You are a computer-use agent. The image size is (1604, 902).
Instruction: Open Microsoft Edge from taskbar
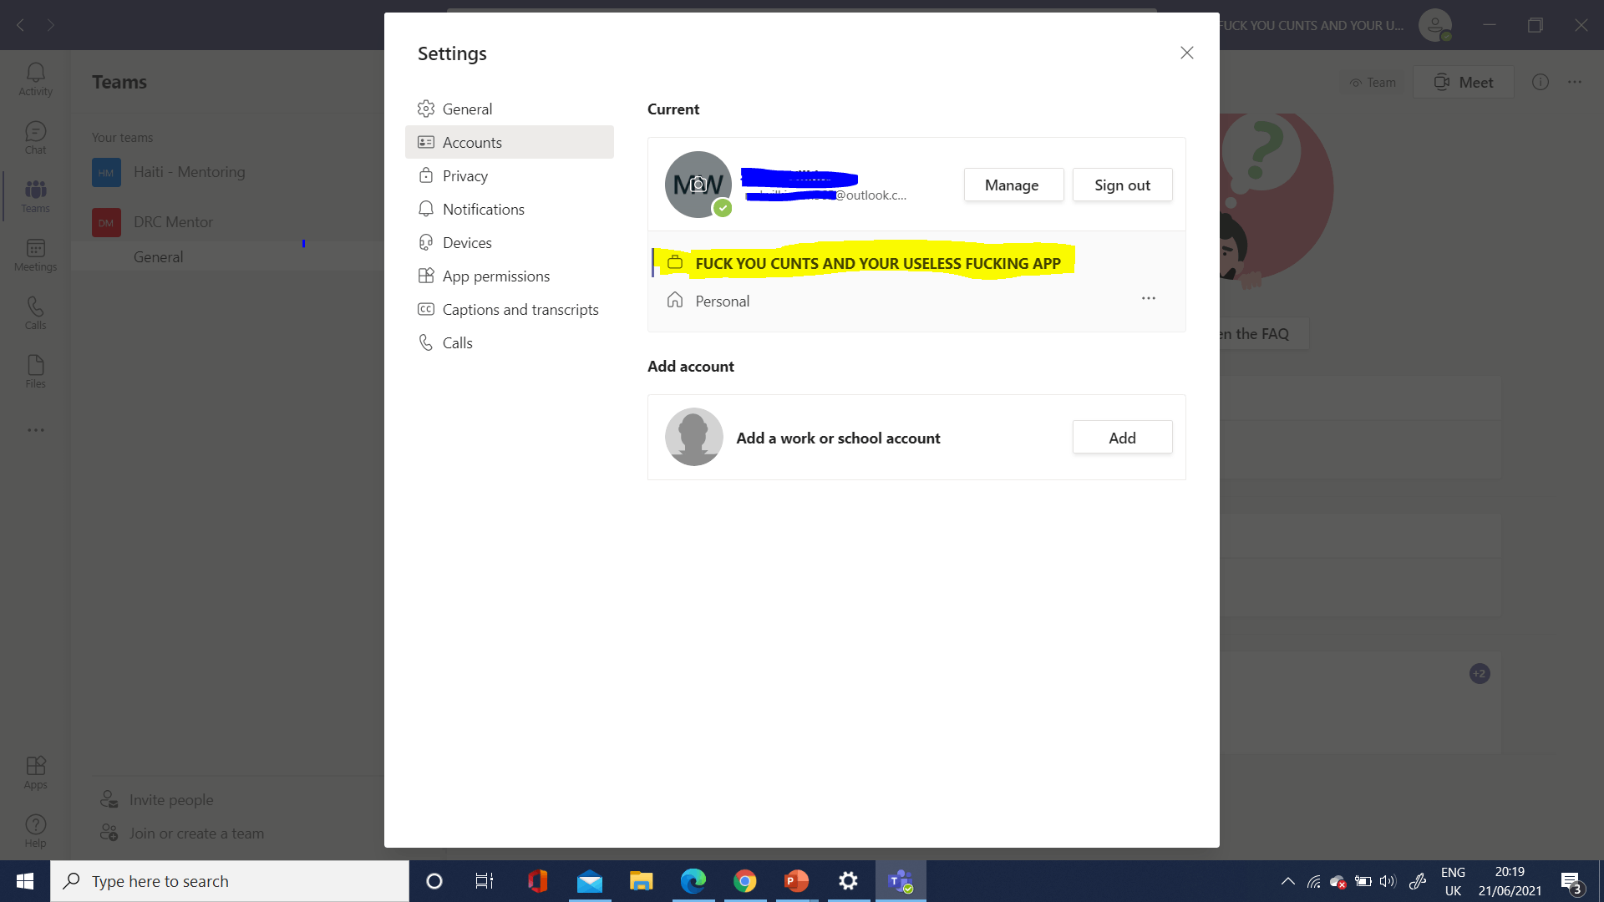coord(693,881)
